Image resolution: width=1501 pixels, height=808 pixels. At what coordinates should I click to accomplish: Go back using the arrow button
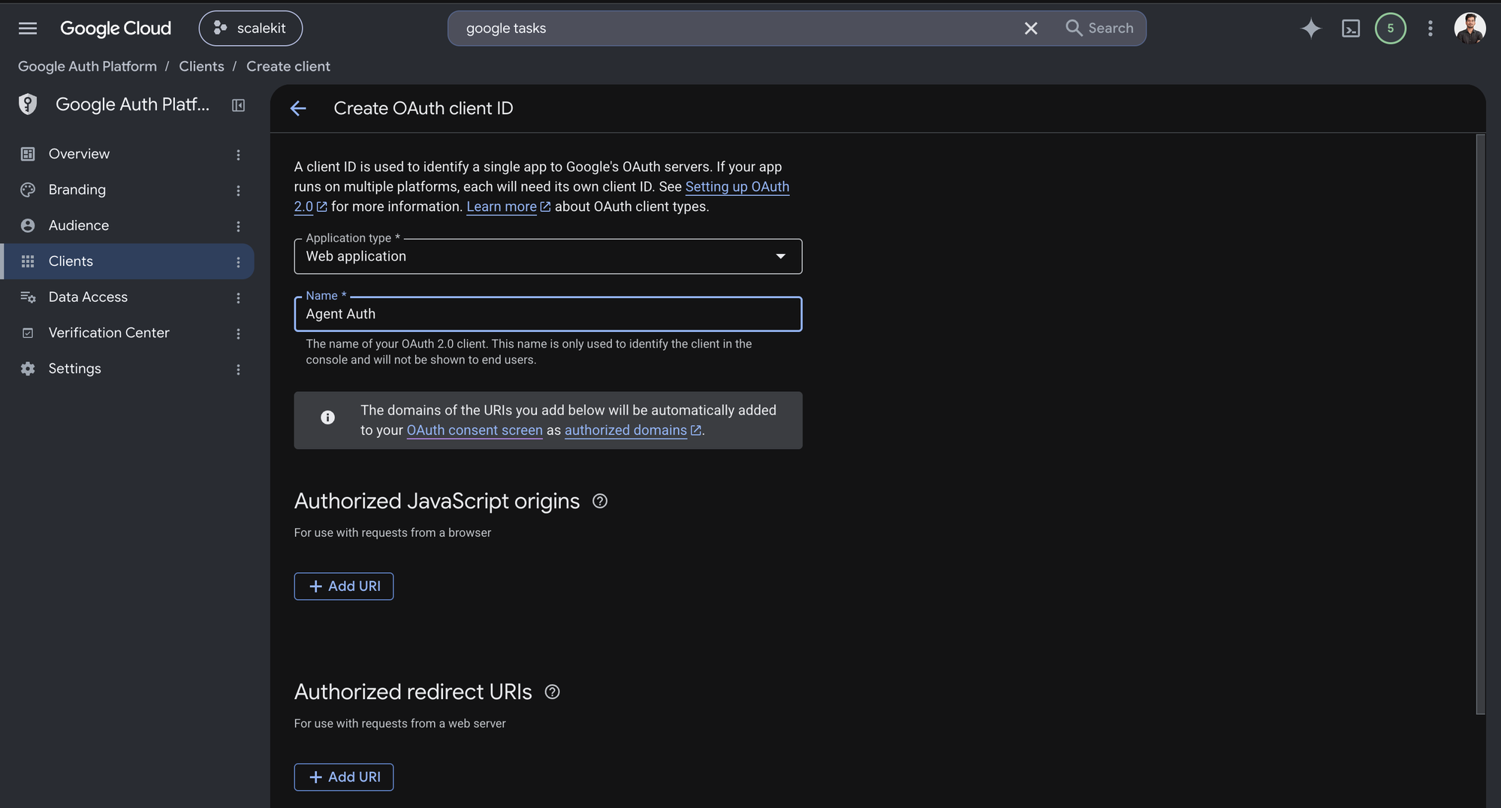click(298, 108)
